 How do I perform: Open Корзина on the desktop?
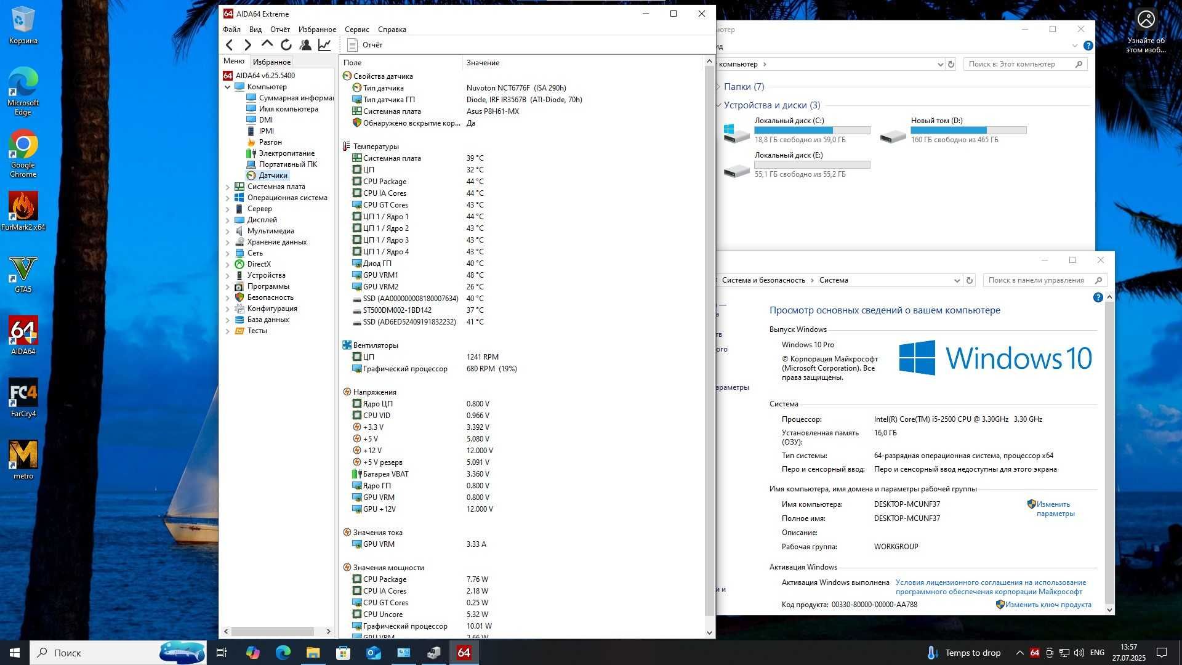pyautogui.click(x=23, y=26)
